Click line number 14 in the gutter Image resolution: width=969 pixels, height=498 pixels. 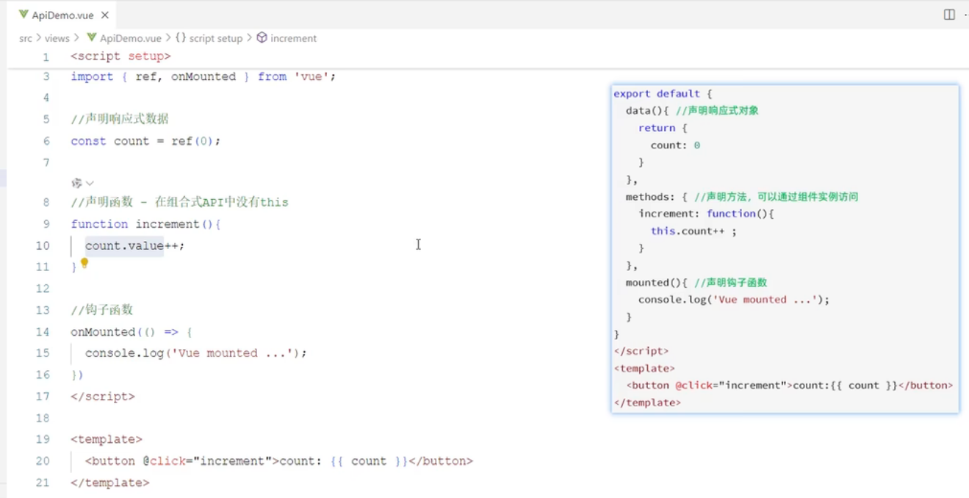pos(43,332)
